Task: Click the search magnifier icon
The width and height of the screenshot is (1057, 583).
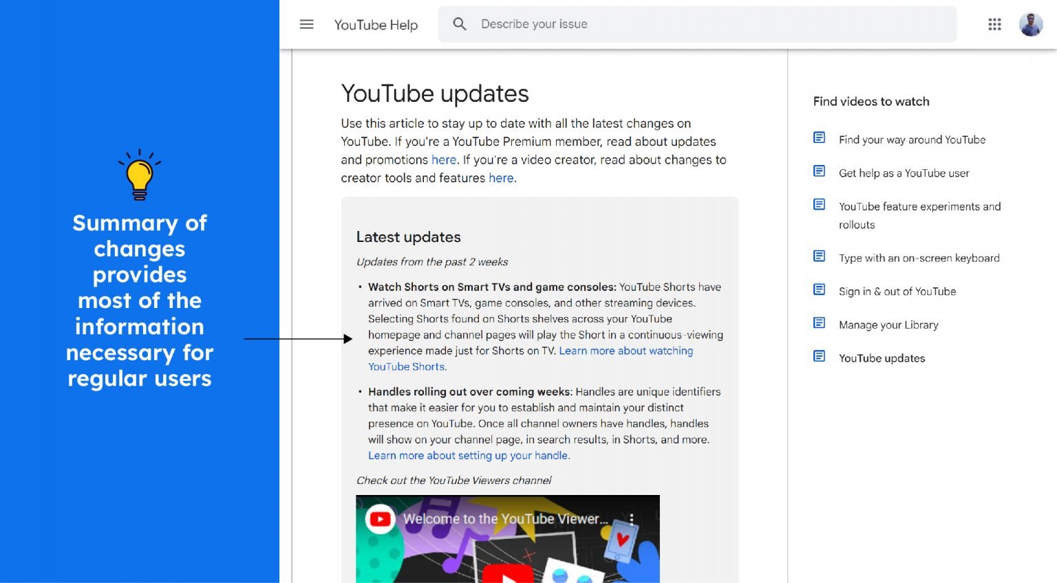Action: click(x=459, y=23)
